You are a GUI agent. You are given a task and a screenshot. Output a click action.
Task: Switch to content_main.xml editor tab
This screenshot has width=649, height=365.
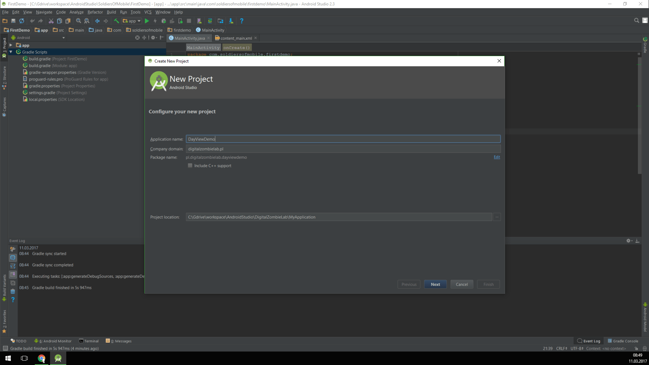pyautogui.click(x=236, y=38)
